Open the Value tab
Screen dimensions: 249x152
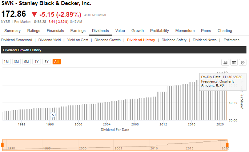click(120, 31)
